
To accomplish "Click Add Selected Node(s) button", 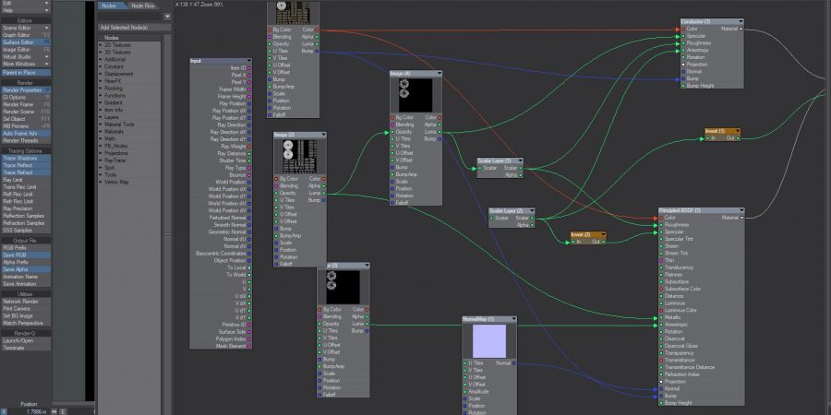I will [x=135, y=27].
